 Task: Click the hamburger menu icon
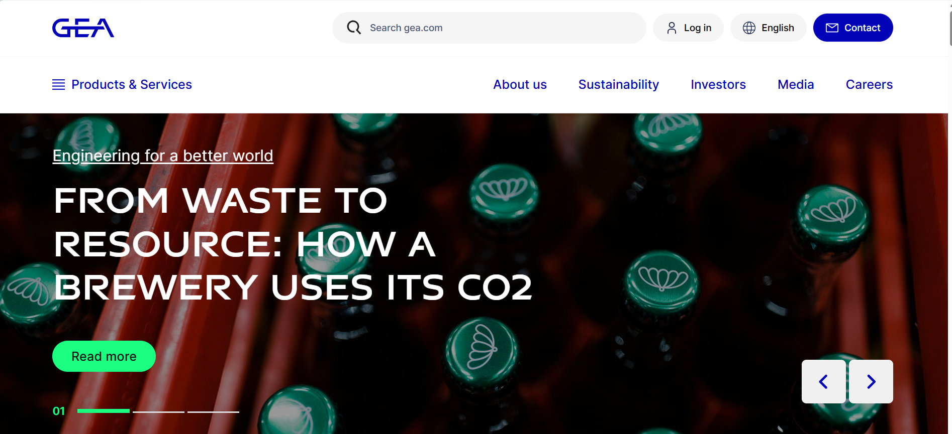pos(58,85)
